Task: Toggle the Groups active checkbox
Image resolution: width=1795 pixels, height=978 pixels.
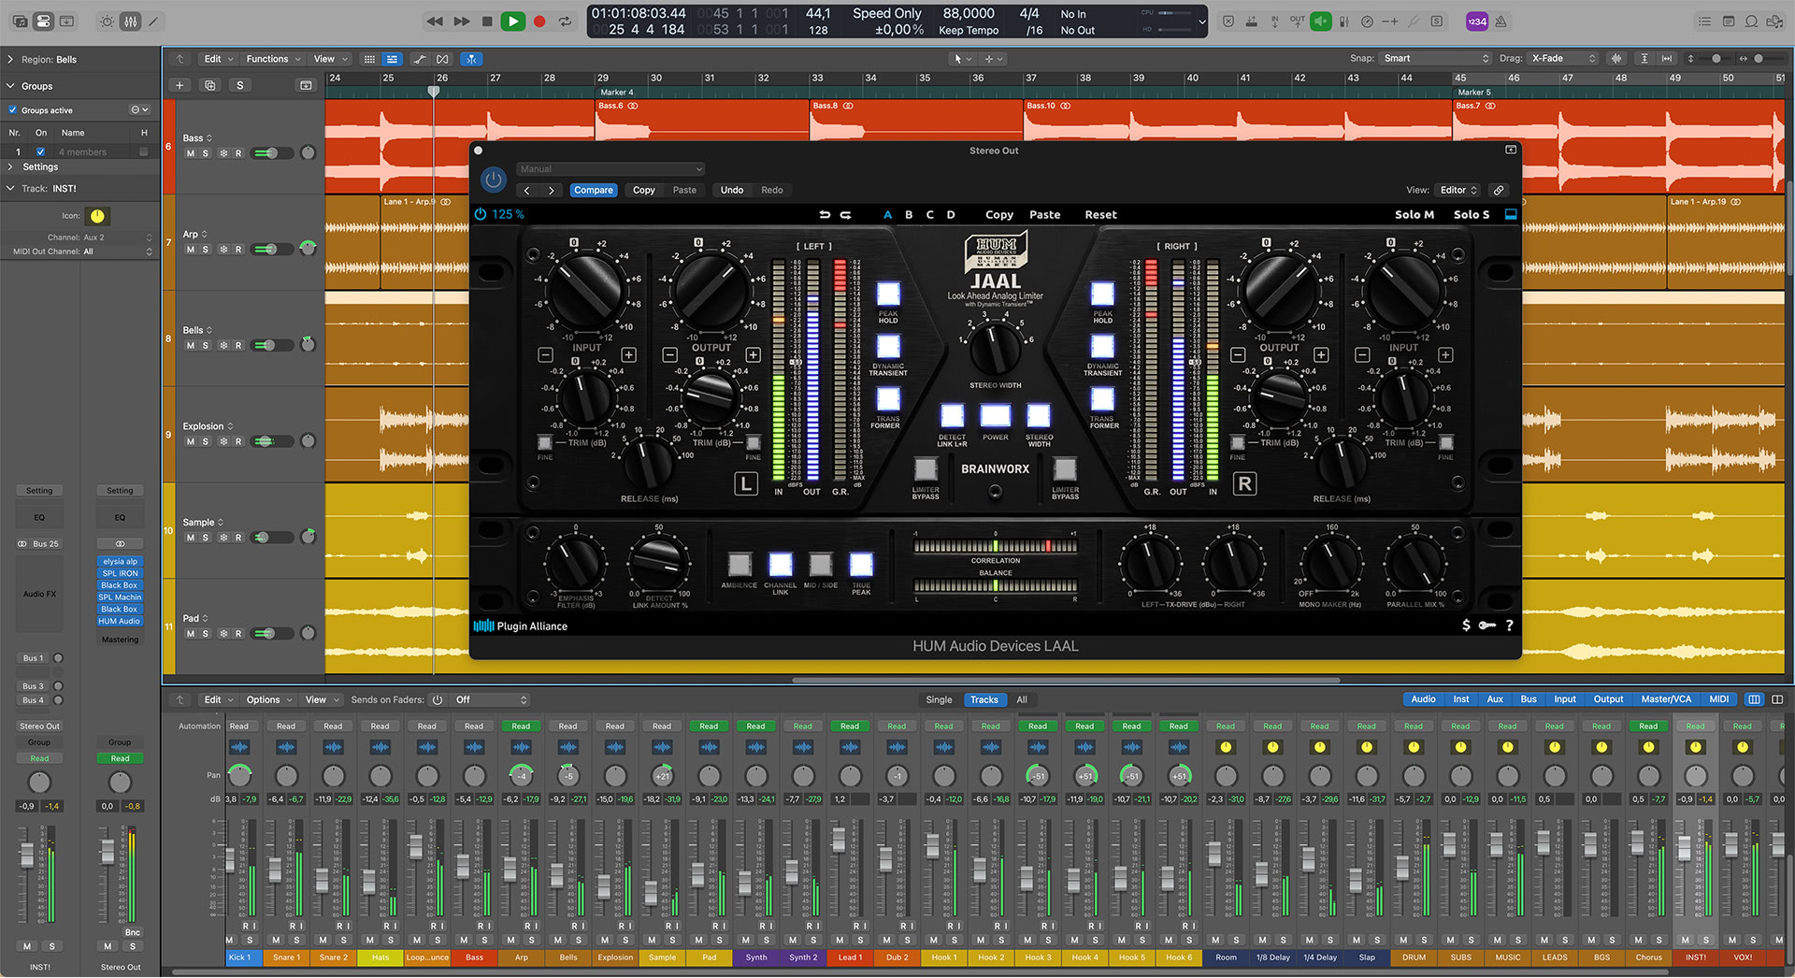Action: coord(13,110)
